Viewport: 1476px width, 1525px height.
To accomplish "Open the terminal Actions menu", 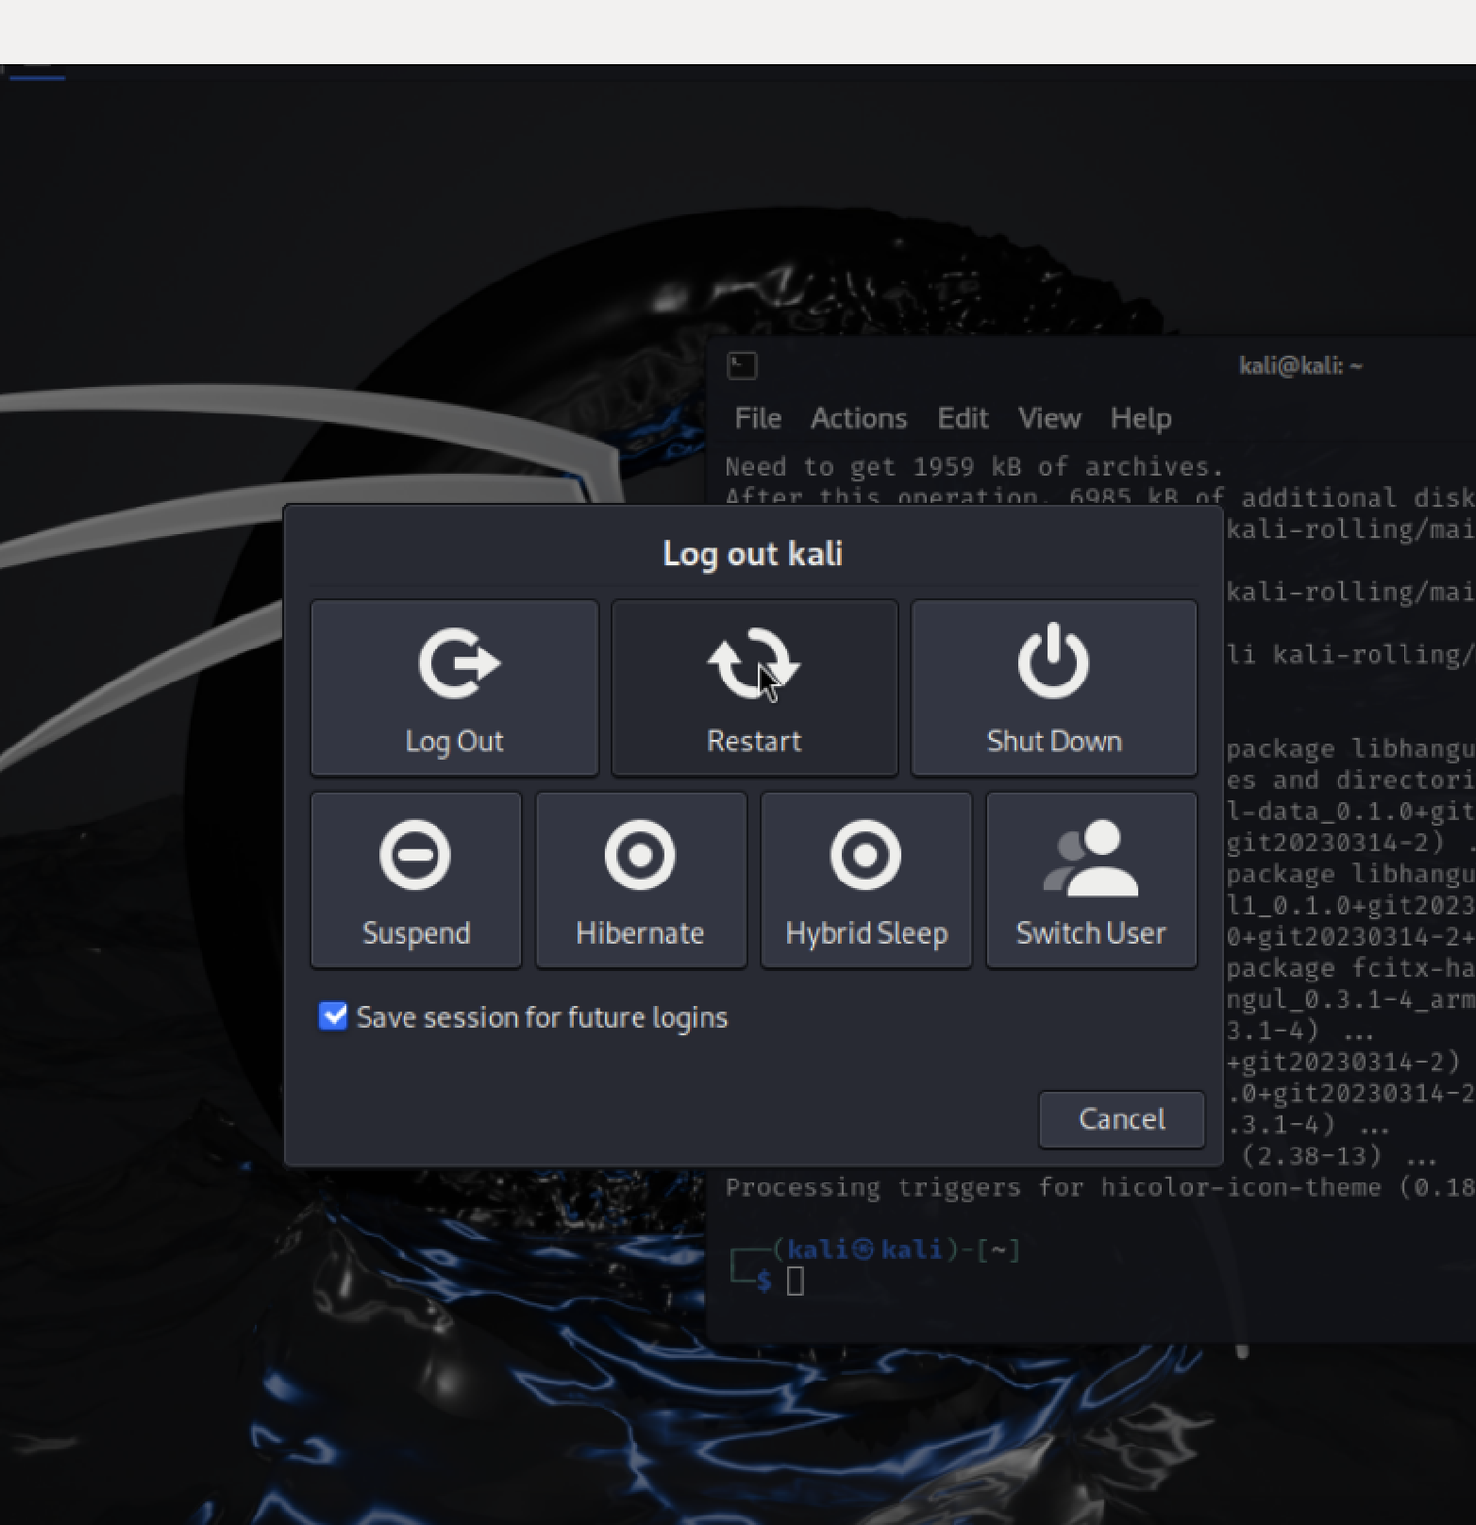I will pyautogui.click(x=859, y=418).
